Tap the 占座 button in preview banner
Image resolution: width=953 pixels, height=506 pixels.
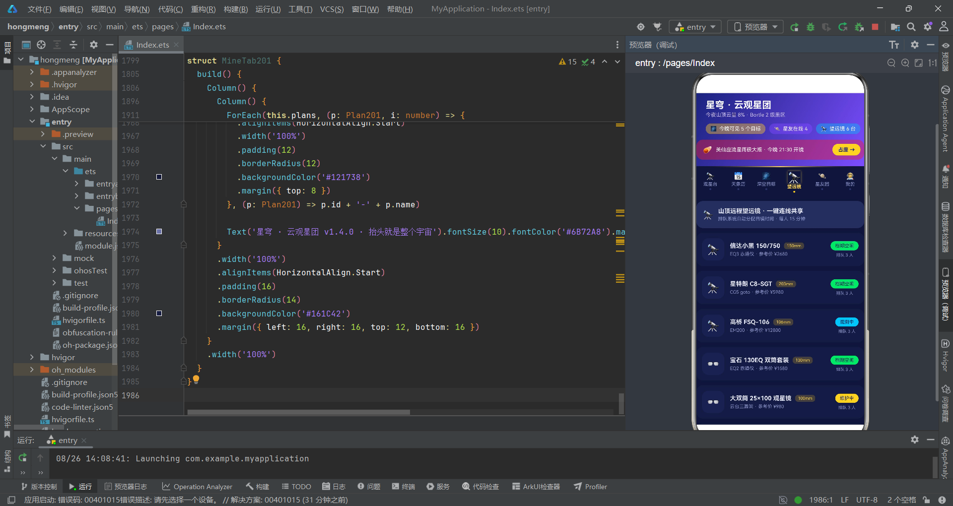(x=846, y=149)
